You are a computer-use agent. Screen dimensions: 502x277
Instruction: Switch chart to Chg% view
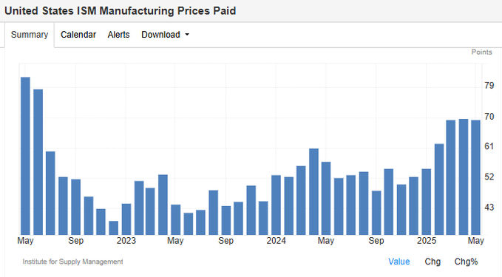tap(466, 261)
